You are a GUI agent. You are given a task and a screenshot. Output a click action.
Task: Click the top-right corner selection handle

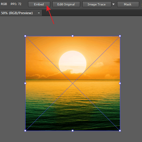click(120, 36)
